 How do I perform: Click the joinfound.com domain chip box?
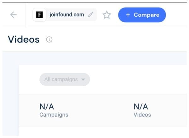65,15
